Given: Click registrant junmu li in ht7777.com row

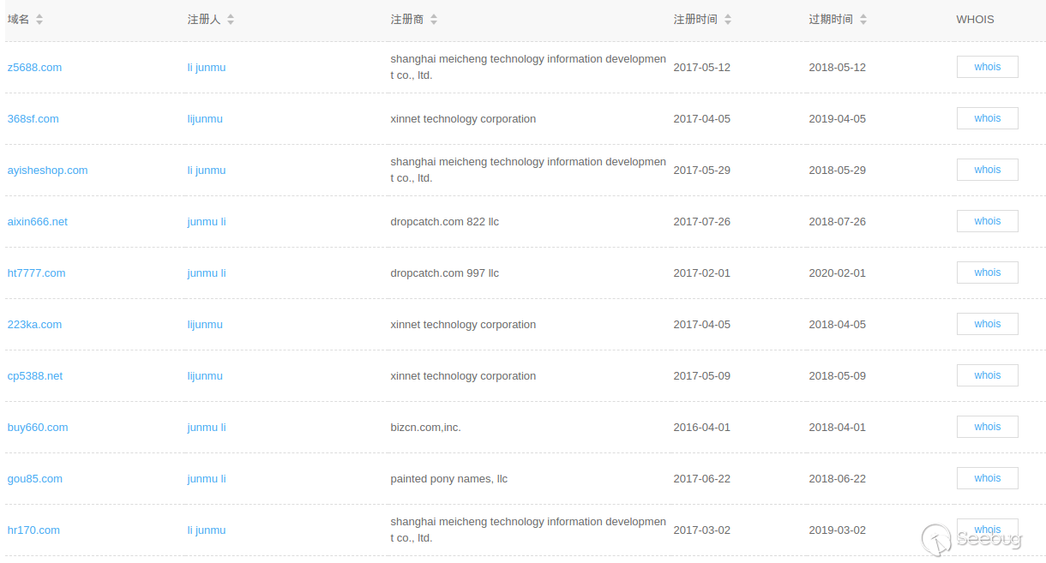Looking at the screenshot, I should pos(207,273).
